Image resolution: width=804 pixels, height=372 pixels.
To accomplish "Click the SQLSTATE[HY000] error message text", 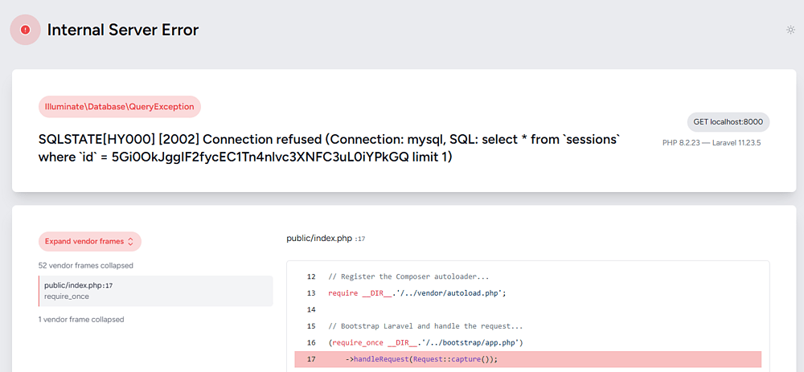I will point(330,148).
